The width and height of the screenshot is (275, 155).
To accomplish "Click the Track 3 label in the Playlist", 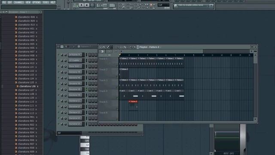I will click(x=103, y=81).
